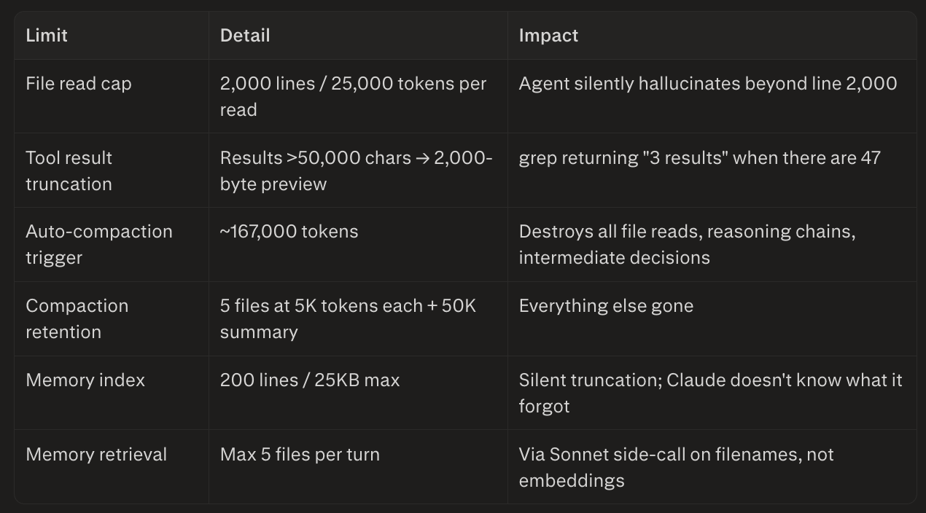Click the '5 files at 5K tokens' cell
This screenshot has width=926, height=513.
tap(358, 319)
